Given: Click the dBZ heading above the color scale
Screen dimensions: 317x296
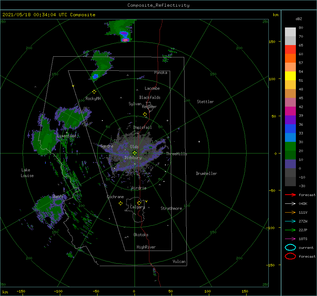Looking at the screenshot, I should click(299, 19).
